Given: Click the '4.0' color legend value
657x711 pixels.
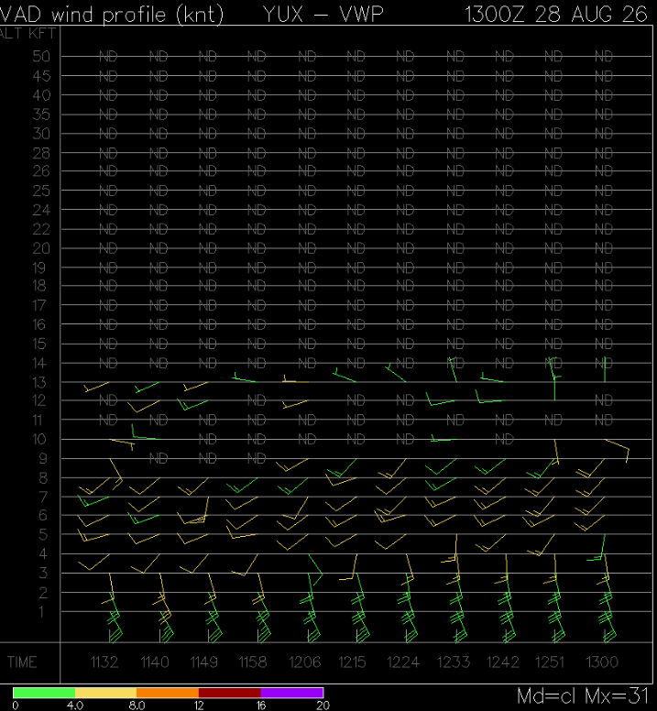Looking at the screenshot, I should [x=75, y=706].
